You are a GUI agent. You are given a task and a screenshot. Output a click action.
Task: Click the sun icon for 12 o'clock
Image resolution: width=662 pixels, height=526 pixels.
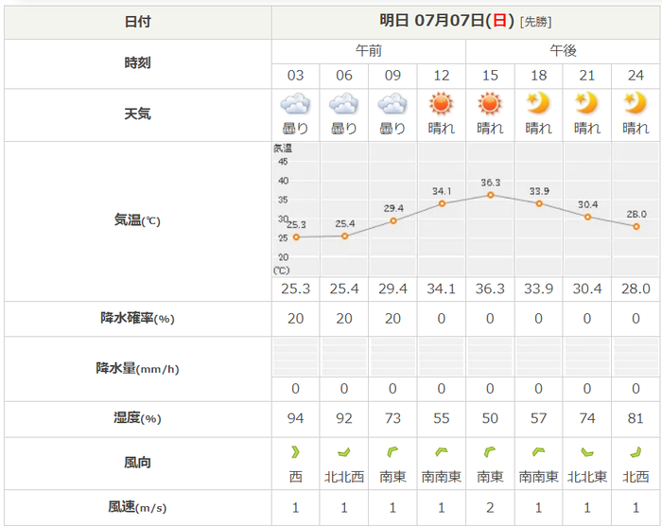[x=442, y=103]
